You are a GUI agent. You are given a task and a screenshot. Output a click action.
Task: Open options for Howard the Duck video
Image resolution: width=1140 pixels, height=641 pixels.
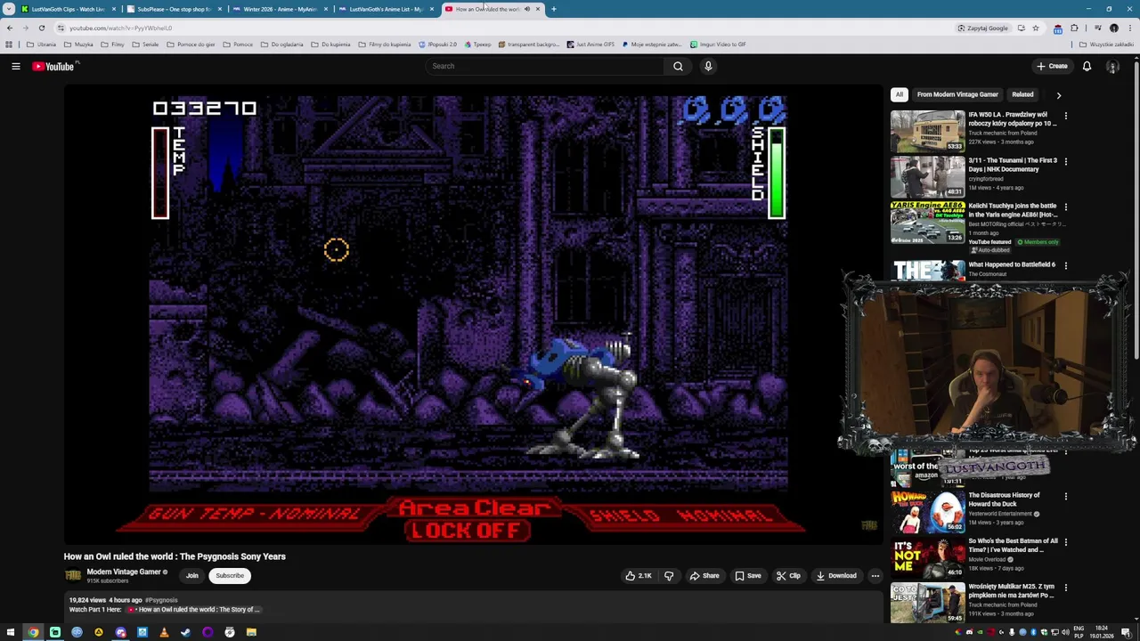(x=1065, y=496)
